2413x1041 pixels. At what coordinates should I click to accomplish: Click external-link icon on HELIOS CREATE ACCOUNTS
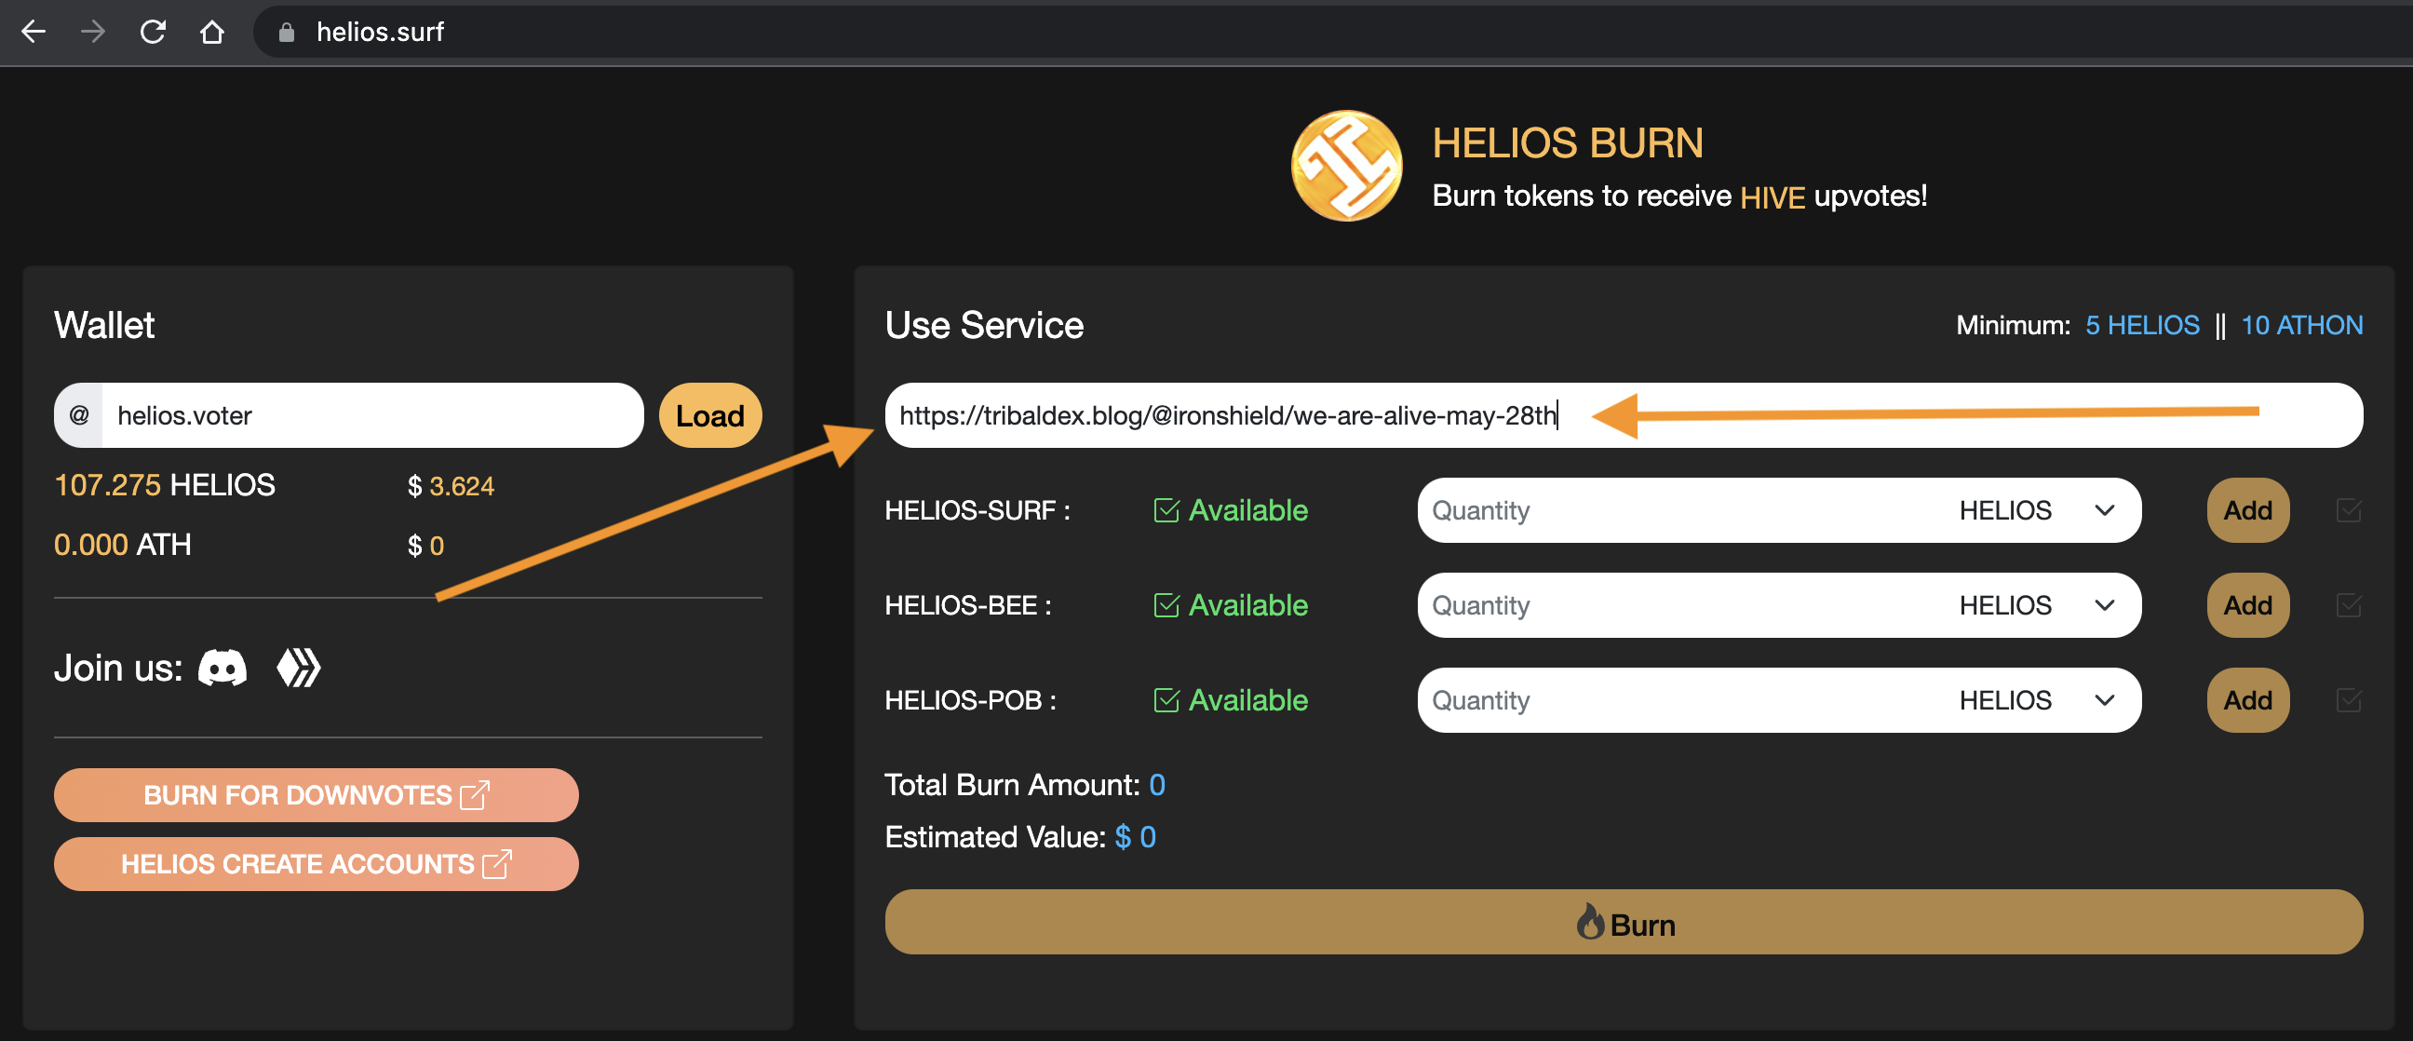[496, 863]
